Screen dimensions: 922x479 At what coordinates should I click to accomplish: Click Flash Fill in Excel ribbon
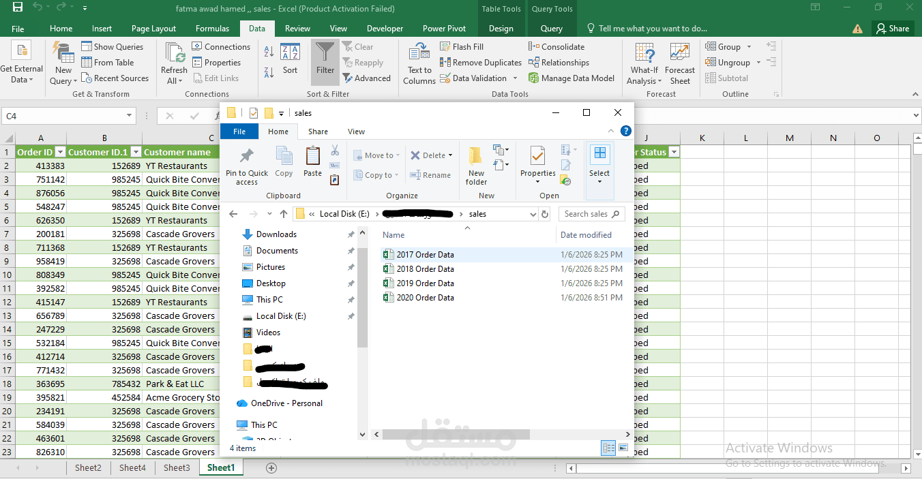462,46
